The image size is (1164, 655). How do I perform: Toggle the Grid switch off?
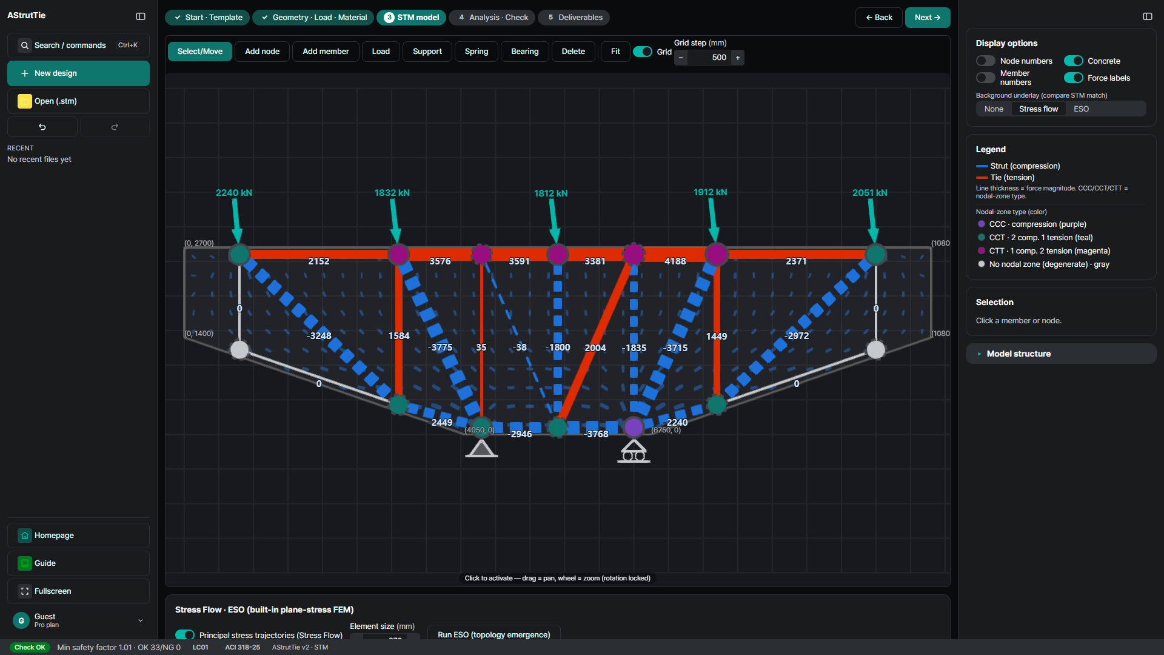(x=643, y=52)
